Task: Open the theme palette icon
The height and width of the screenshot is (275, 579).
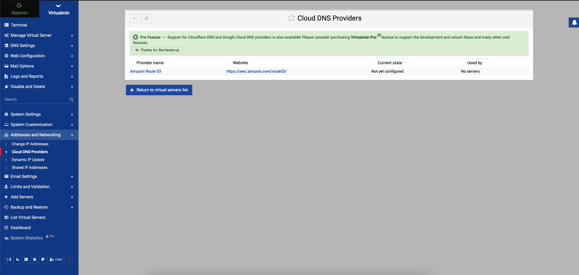Action: tap(43, 259)
